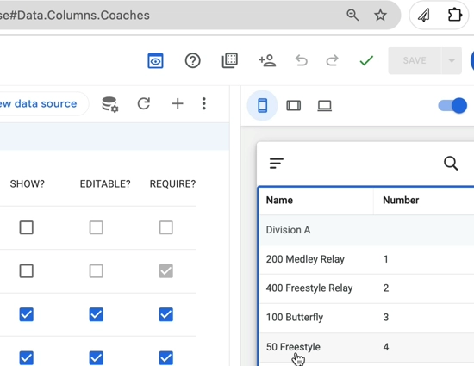Open the three-dot more options menu
474x366 pixels.
[204, 103]
